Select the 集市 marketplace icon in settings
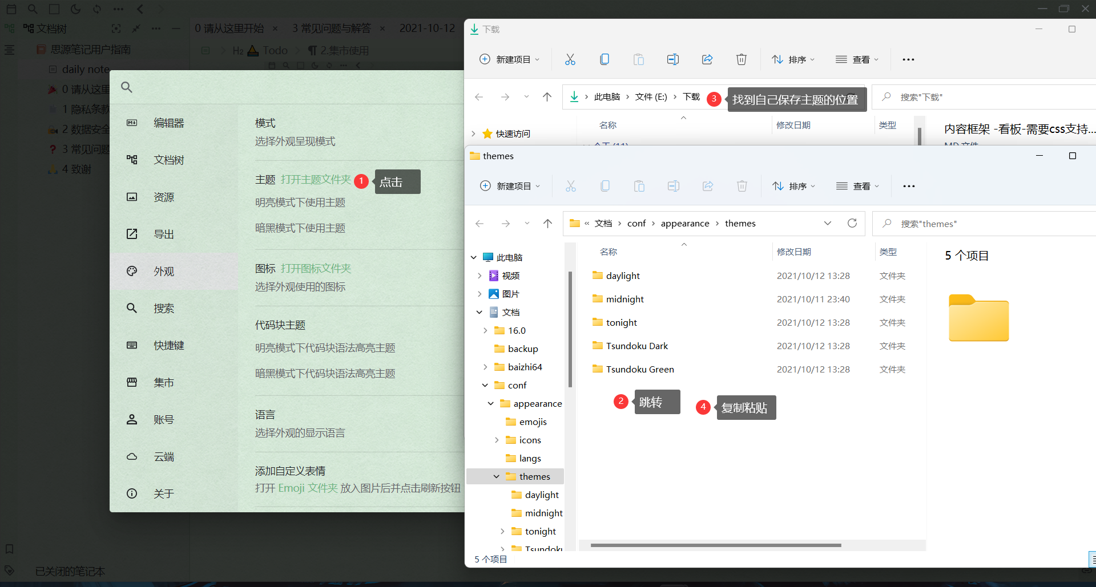Viewport: 1096px width, 587px height. point(132,382)
